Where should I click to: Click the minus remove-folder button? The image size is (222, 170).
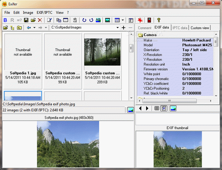[130, 28]
